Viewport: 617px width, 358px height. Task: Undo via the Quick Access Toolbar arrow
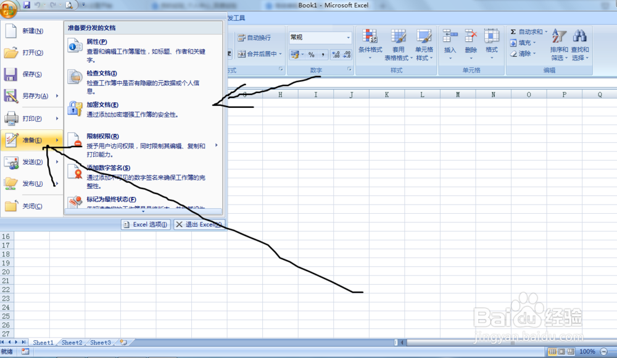pos(38,5)
